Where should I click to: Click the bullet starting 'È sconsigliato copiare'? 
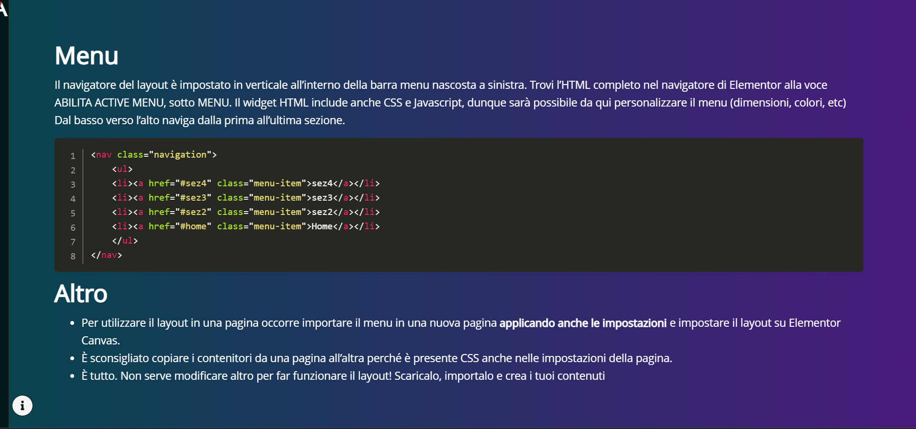coord(377,358)
